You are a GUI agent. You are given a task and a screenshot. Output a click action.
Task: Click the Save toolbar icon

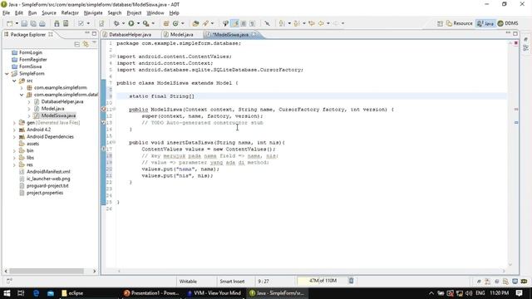point(24,23)
